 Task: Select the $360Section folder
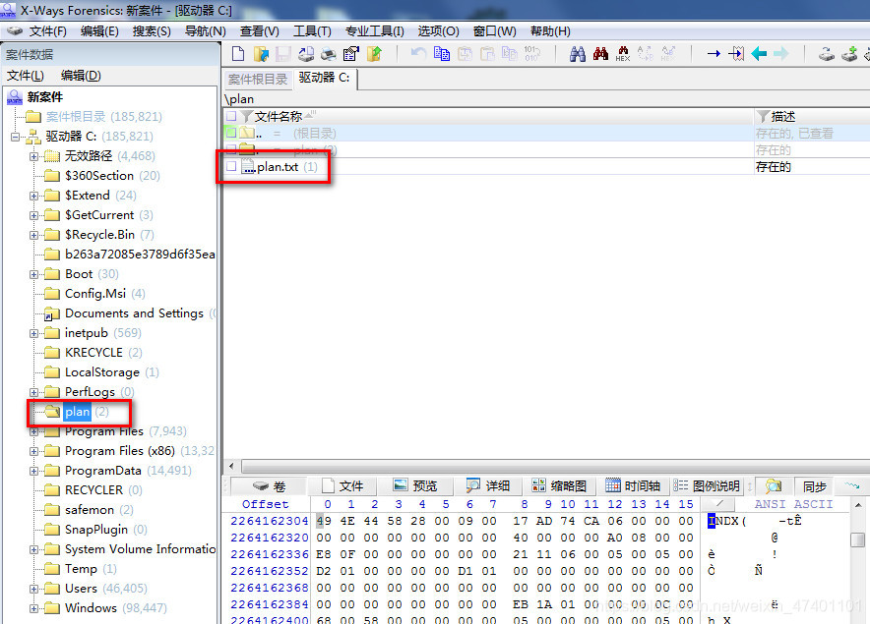[99, 176]
